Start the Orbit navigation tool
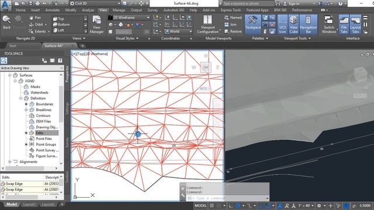 click(x=36, y=24)
